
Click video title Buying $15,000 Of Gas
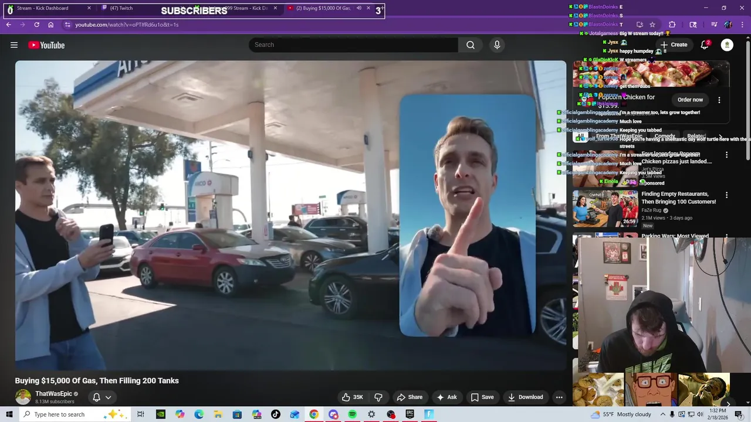click(97, 380)
